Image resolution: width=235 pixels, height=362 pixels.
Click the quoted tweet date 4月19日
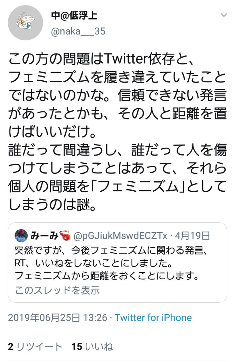click(192, 236)
